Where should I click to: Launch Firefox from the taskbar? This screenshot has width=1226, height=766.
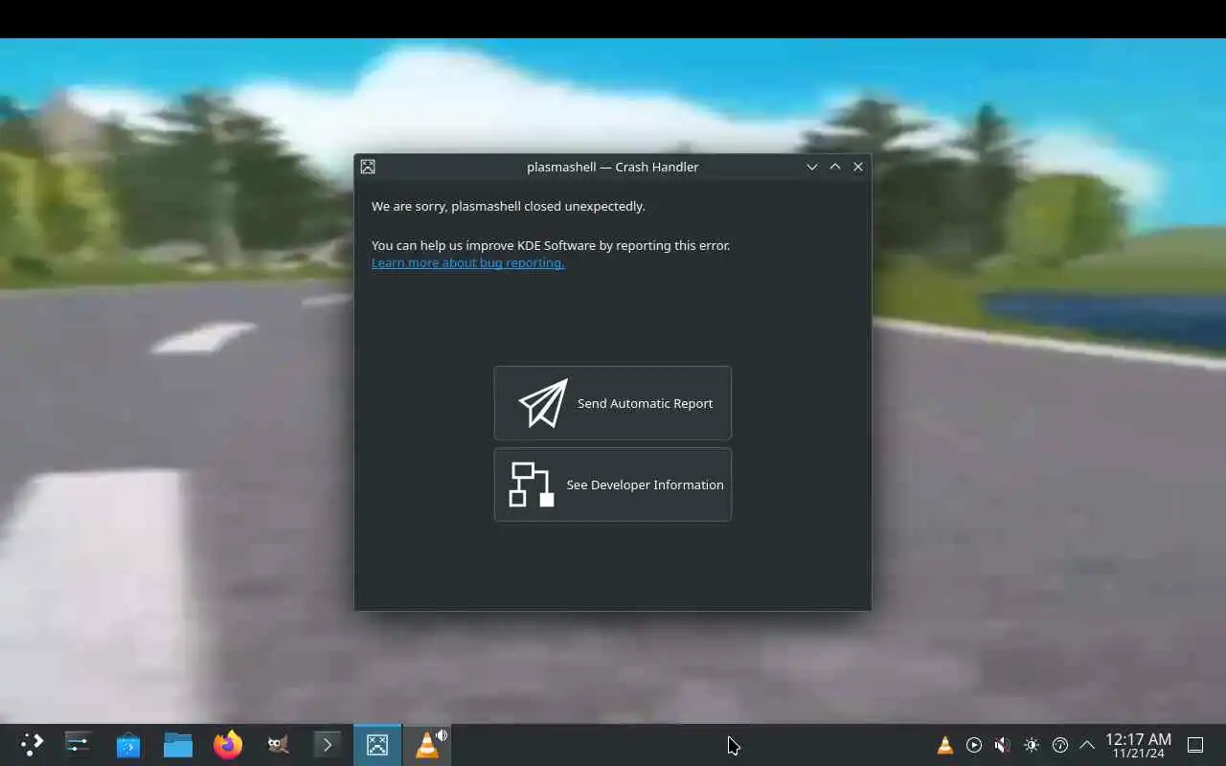pos(228,745)
